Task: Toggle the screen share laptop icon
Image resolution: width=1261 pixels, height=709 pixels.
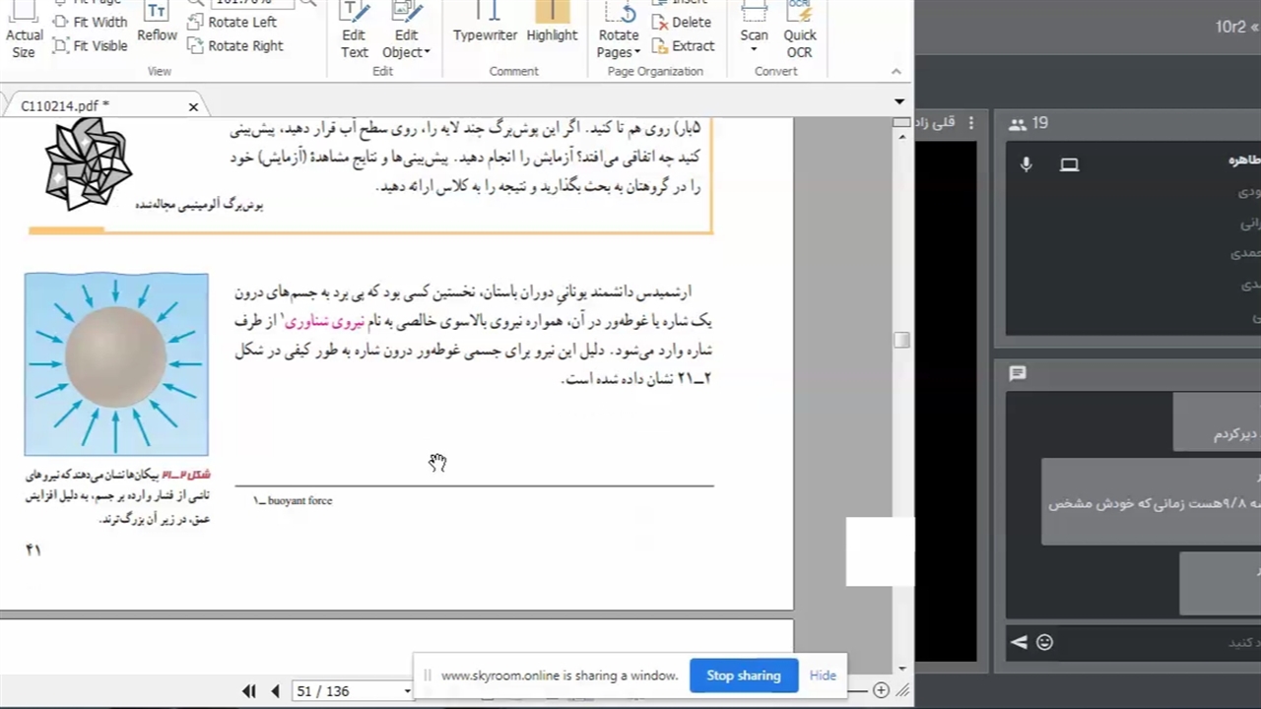Action: point(1069,164)
